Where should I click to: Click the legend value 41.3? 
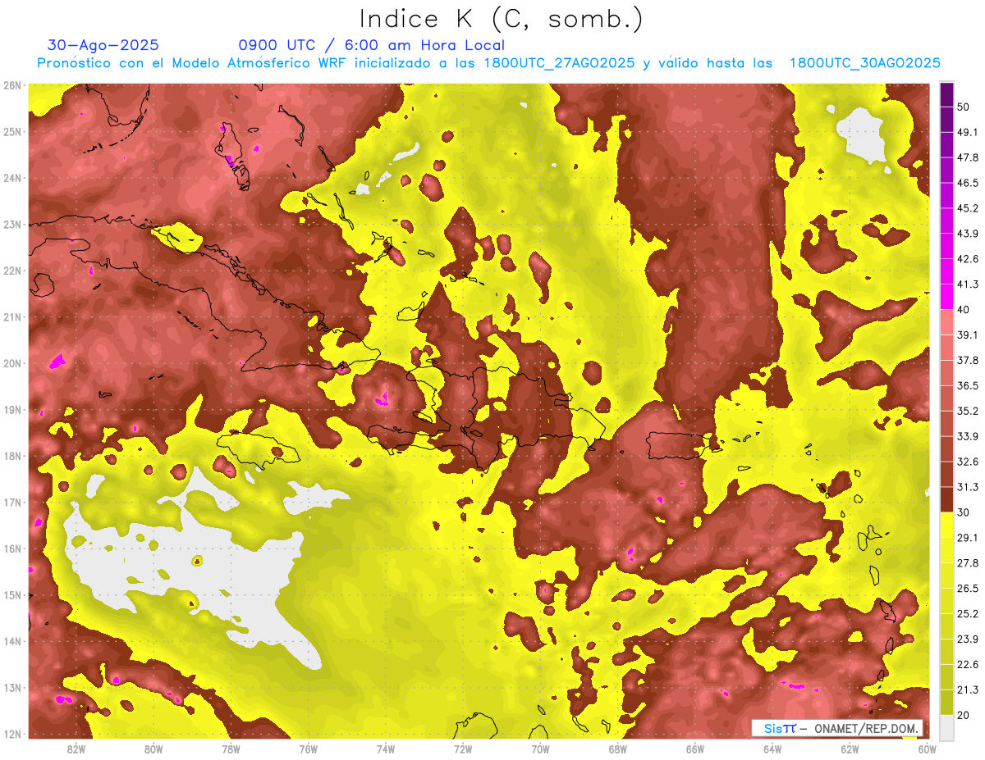967,284
